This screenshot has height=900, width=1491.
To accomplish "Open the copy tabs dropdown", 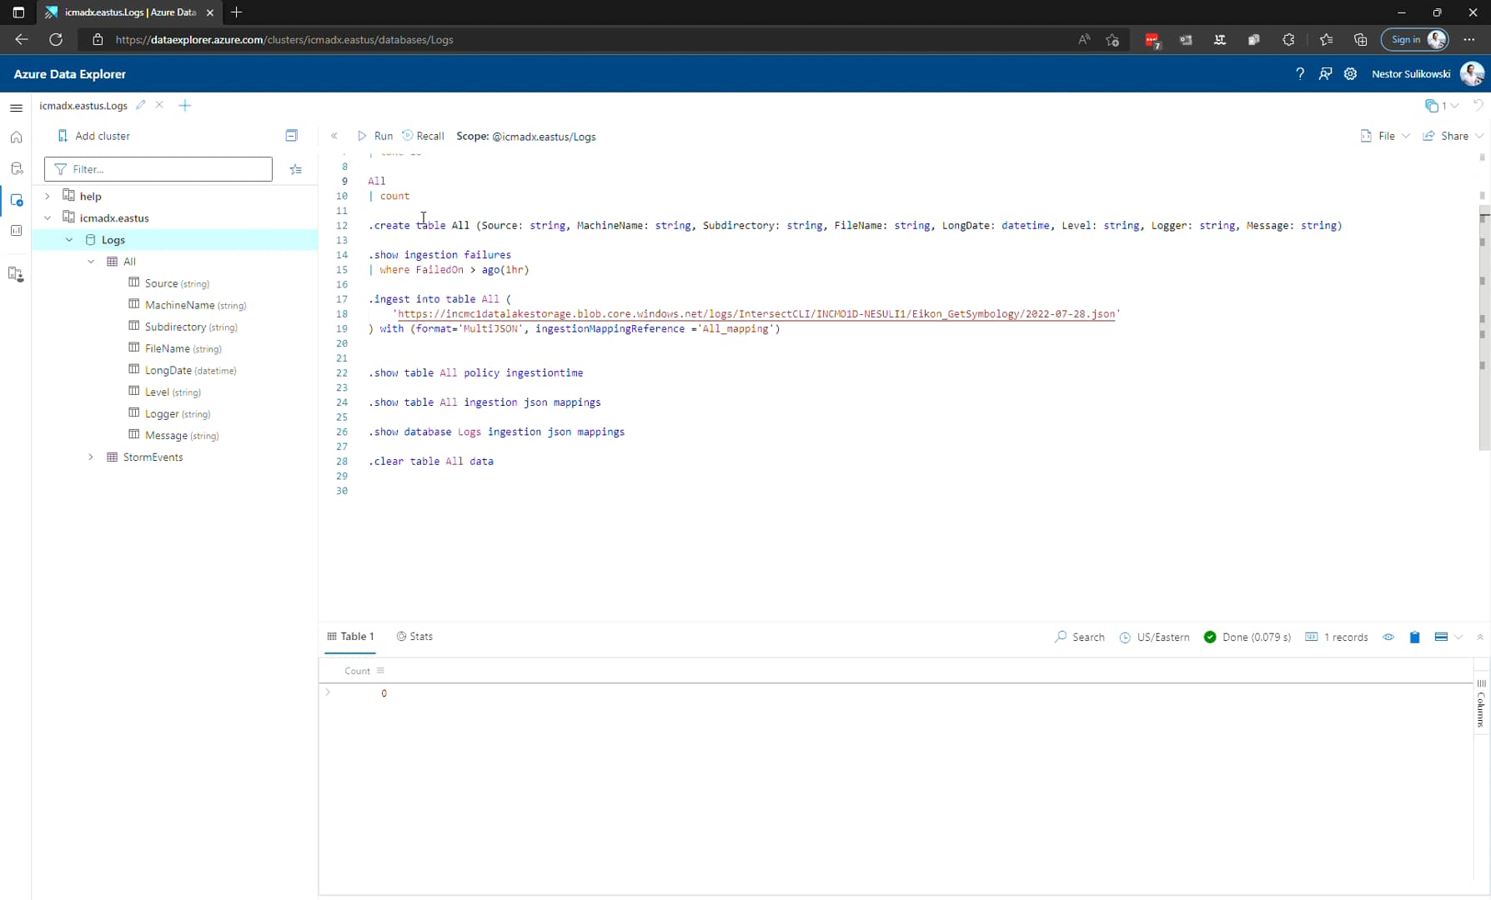I will point(1442,106).
